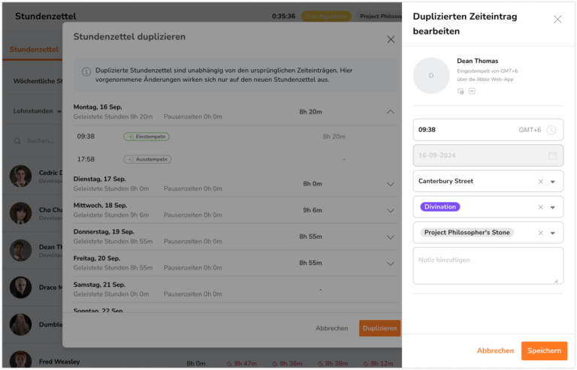Click the 8h 36m overtime entry
Image resolution: width=577 pixels, height=370 pixels.
[x=287, y=363]
